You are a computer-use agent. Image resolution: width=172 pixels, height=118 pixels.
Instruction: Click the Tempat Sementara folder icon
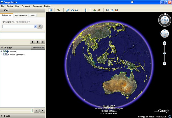tap(8, 54)
